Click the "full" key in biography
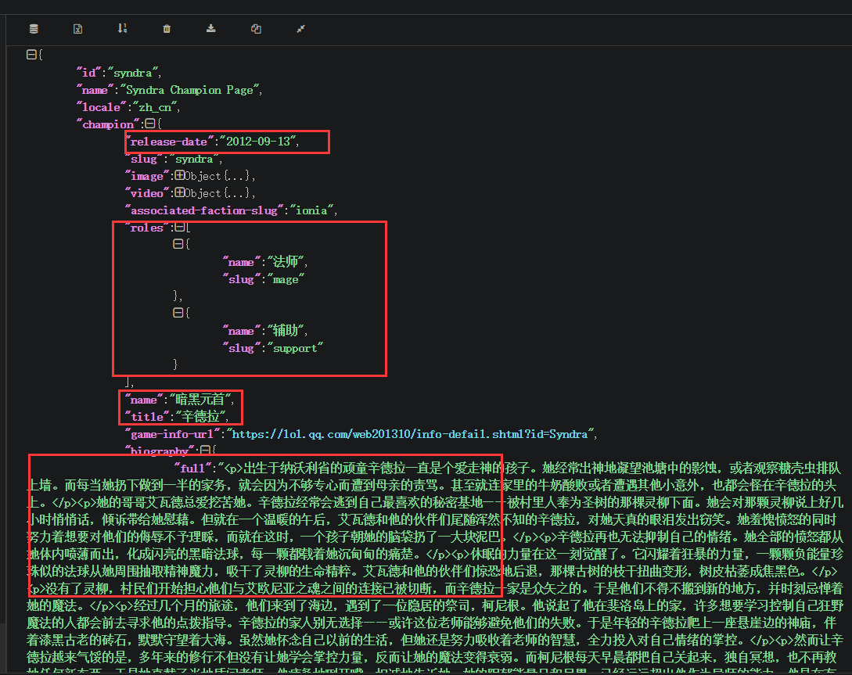This screenshot has width=852, height=675. pyautogui.click(x=192, y=468)
